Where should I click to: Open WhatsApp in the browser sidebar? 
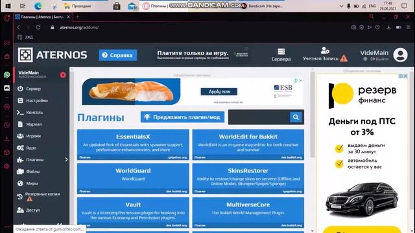point(7,75)
